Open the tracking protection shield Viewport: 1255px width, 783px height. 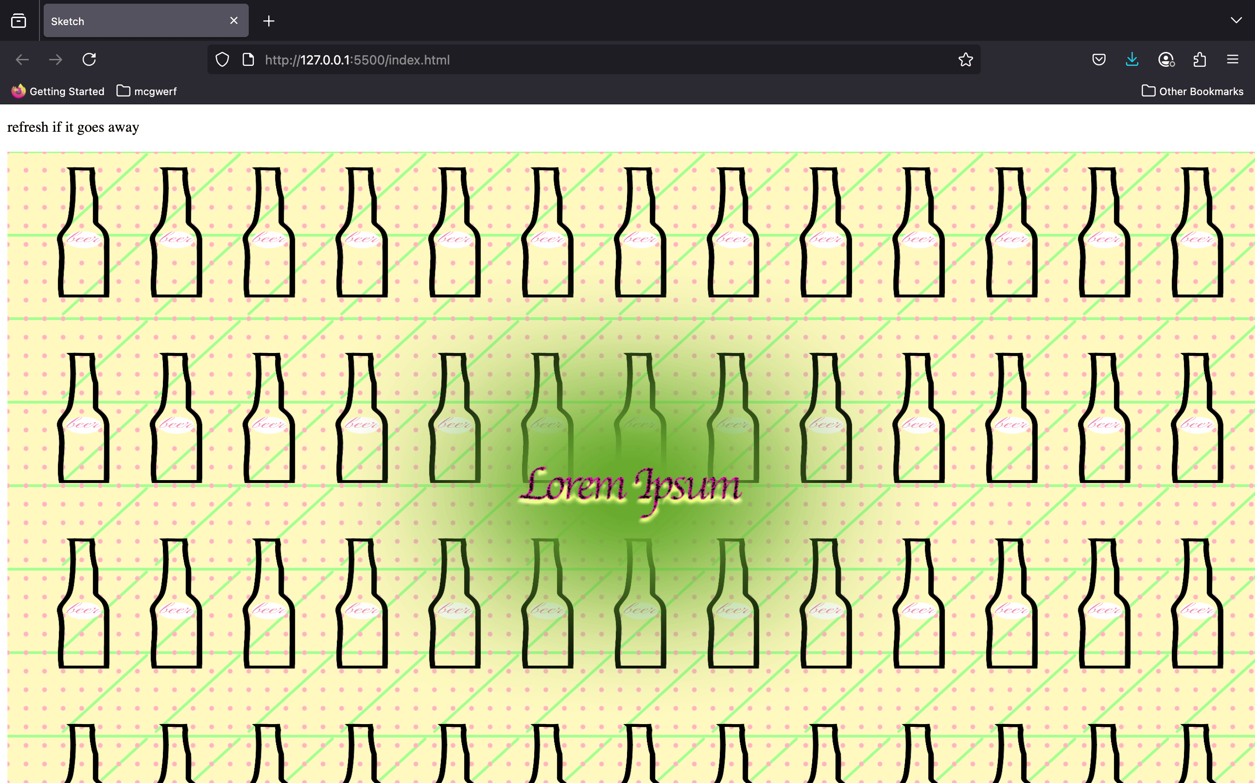click(x=222, y=59)
